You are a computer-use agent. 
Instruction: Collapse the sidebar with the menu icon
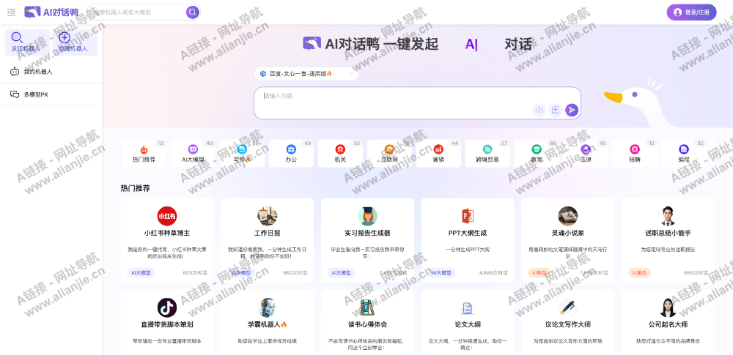coord(11,12)
